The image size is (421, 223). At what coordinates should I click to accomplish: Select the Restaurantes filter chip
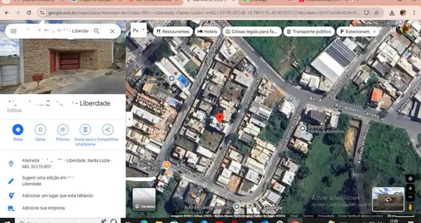point(173,31)
